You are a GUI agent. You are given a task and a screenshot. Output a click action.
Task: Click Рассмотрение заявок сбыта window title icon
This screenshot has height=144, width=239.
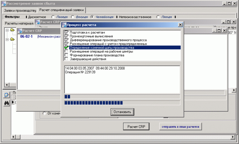4,3
